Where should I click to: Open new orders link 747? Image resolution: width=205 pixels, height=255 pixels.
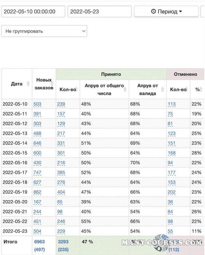coord(37,172)
